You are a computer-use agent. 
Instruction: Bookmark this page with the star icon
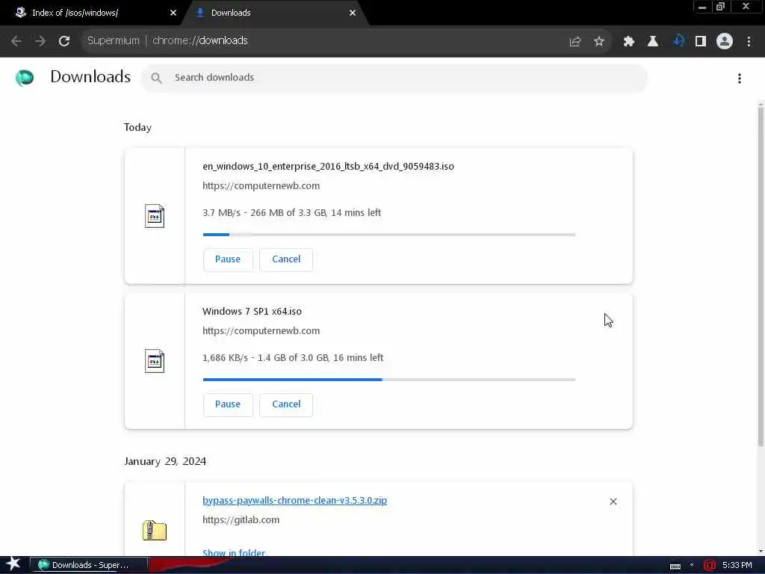[x=599, y=41]
